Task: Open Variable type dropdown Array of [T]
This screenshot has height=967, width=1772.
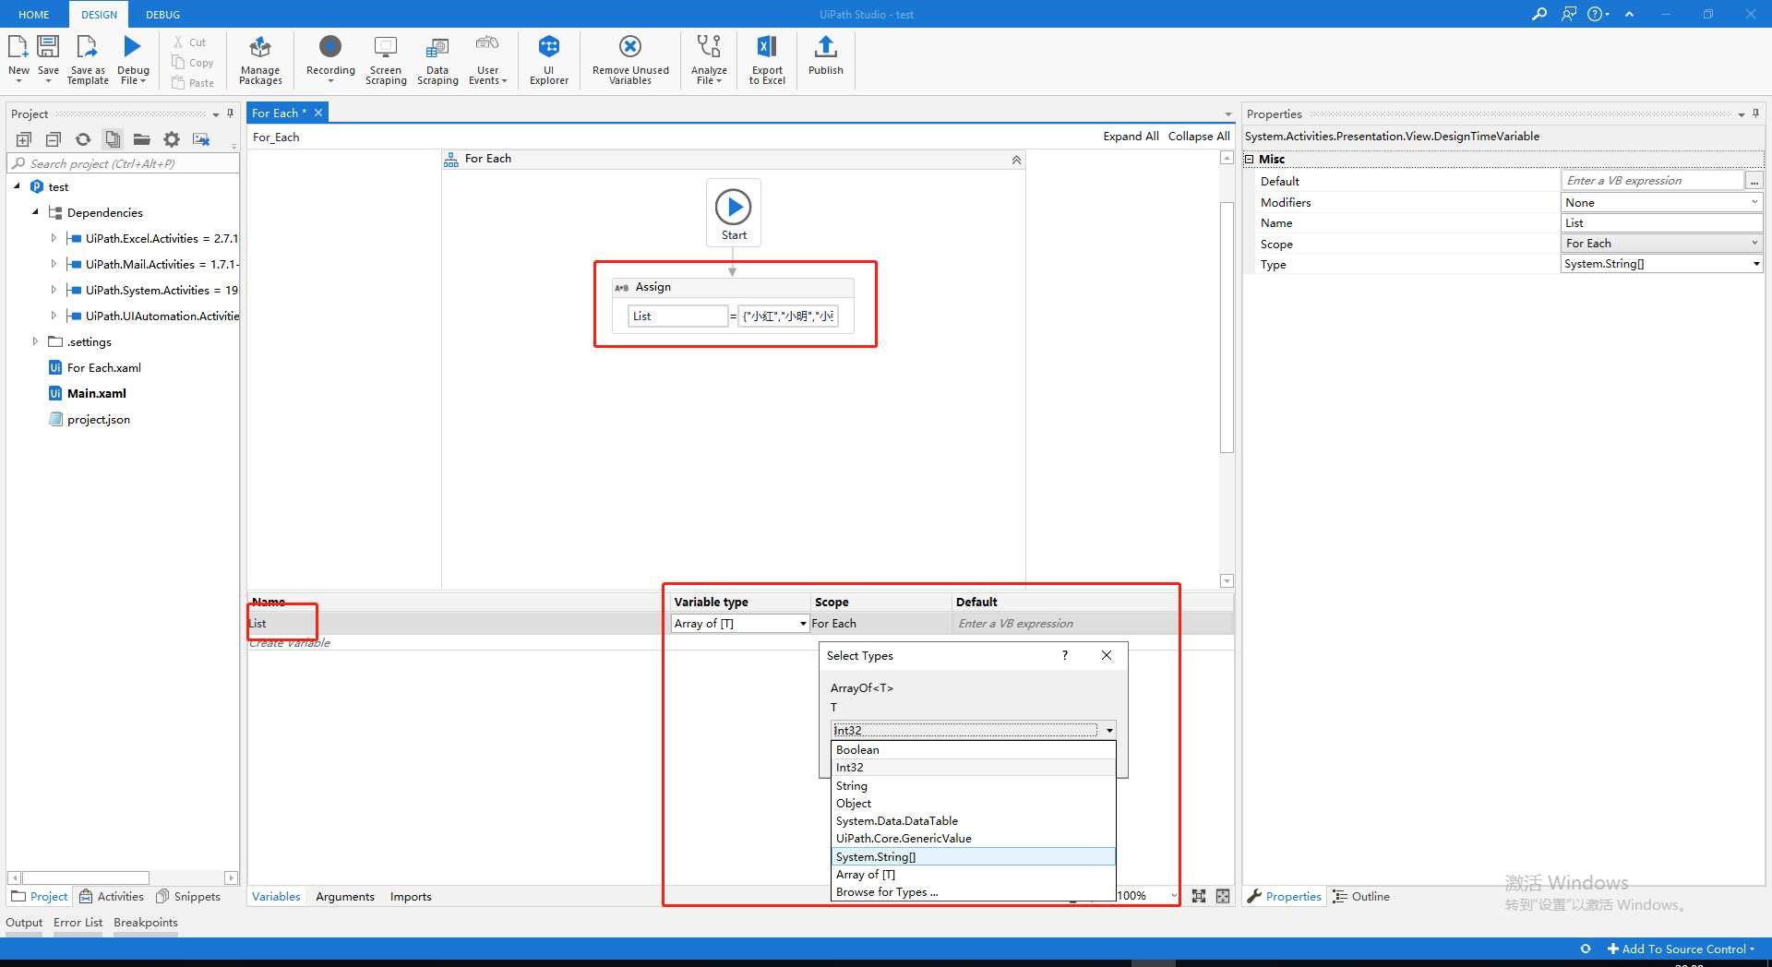Action: pyautogui.click(x=803, y=624)
